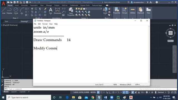
Task: Switch to the Parametric ribbon tab
Action: coord(34,5)
